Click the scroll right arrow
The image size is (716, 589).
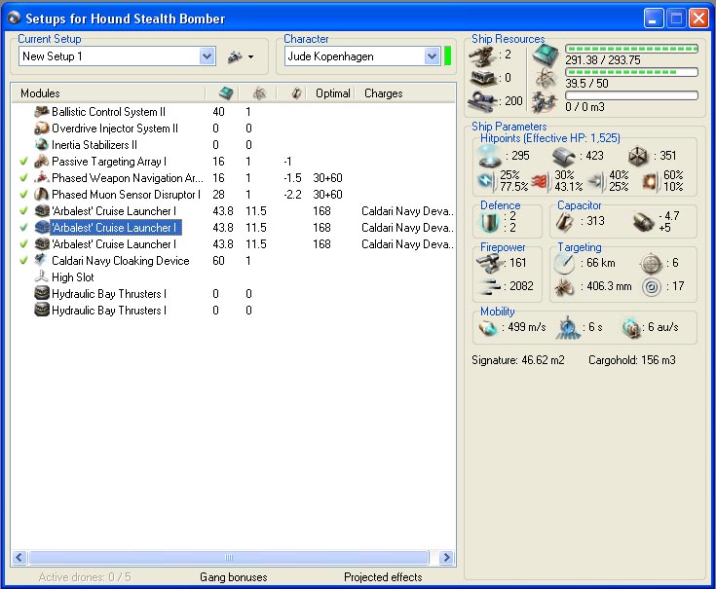[x=446, y=557]
